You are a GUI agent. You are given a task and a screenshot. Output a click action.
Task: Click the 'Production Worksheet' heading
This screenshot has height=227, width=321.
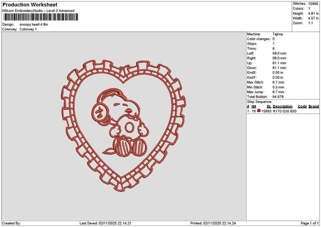[30, 4]
